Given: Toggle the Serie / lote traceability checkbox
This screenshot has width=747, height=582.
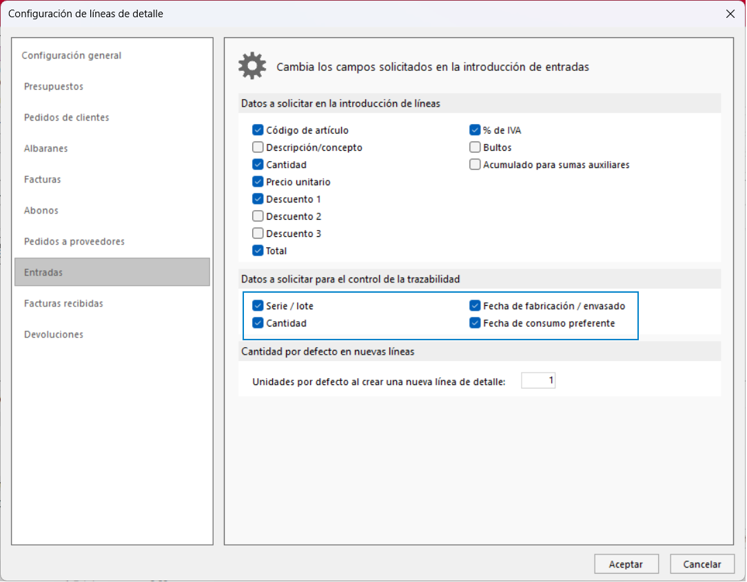Looking at the screenshot, I should point(258,306).
